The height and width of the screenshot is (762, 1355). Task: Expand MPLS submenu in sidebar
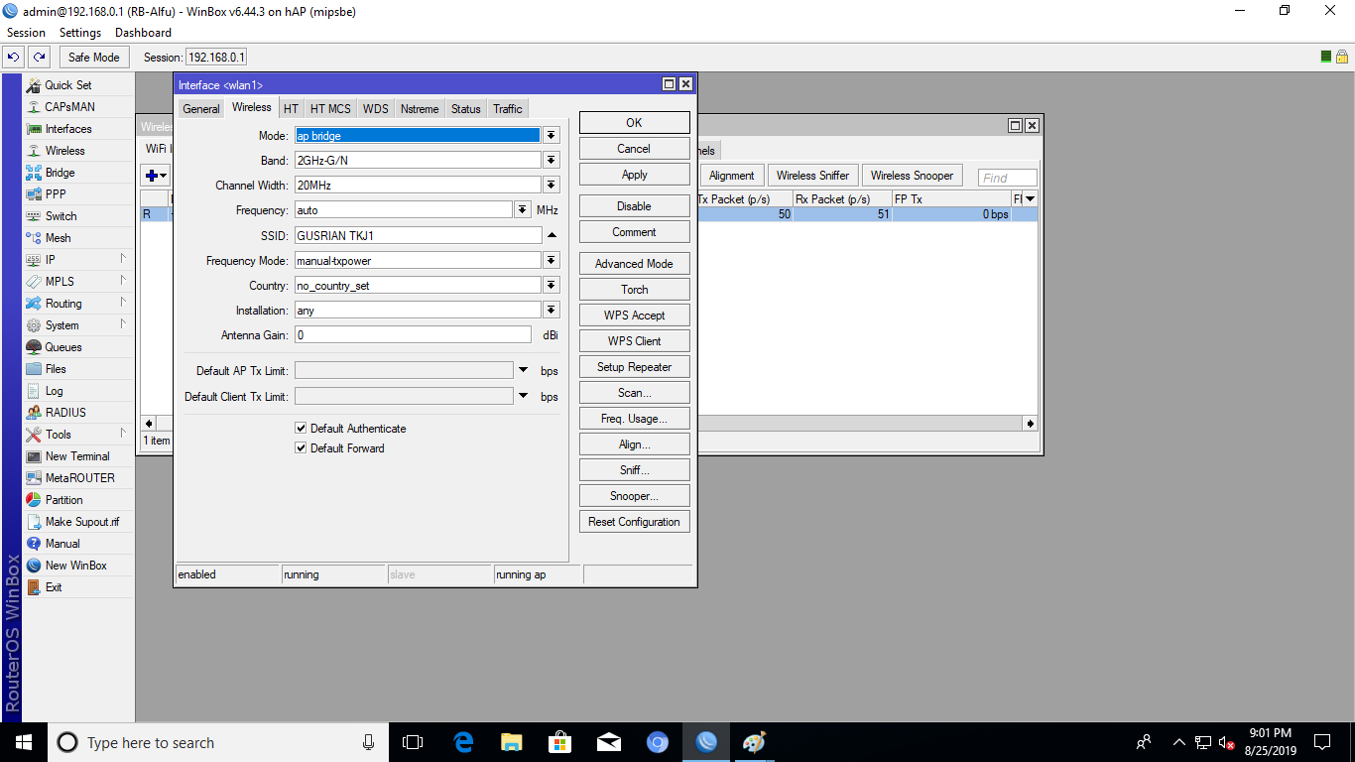pos(123,281)
